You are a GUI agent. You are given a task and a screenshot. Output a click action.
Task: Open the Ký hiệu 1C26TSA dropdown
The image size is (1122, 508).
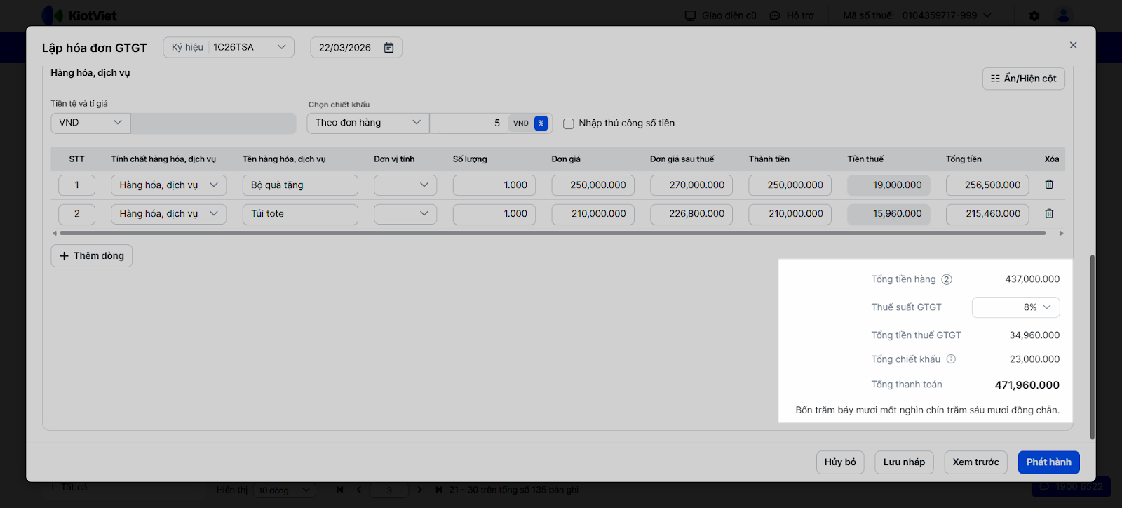tap(229, 47)
